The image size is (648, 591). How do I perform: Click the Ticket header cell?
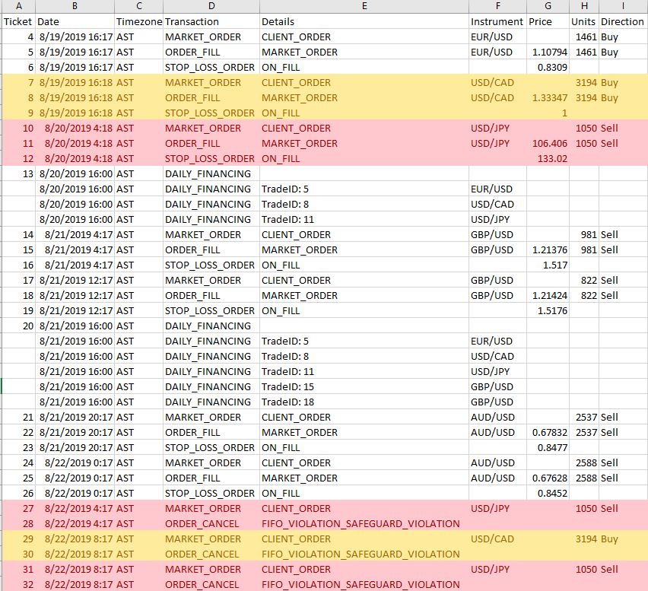tap(17, 22)
